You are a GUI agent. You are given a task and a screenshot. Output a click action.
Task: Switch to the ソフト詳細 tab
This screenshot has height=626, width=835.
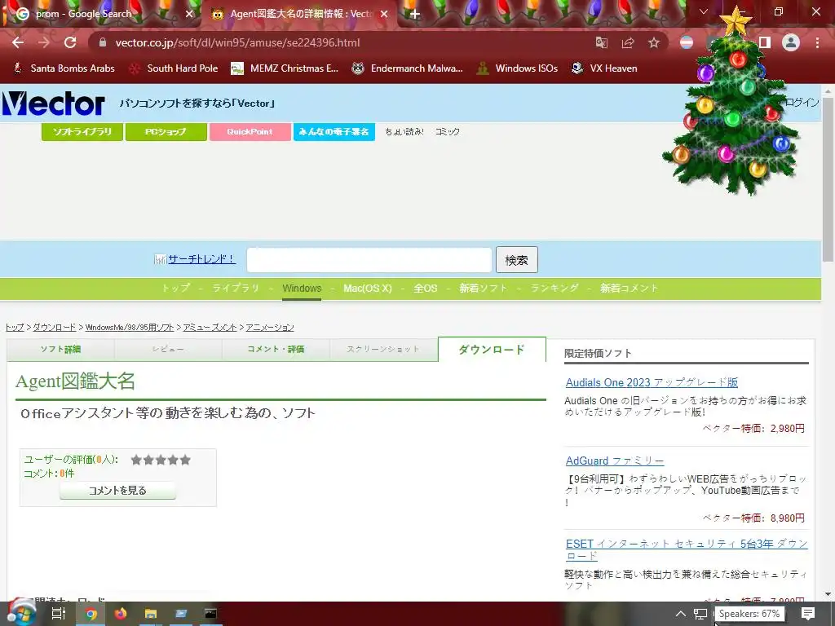[60, 349]
